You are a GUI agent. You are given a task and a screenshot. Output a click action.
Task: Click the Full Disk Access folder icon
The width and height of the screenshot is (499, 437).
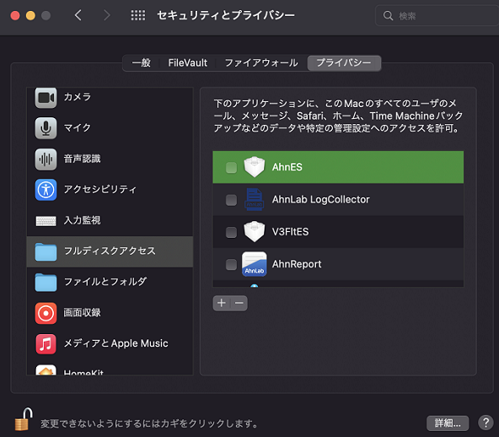(x=46, y=251)
